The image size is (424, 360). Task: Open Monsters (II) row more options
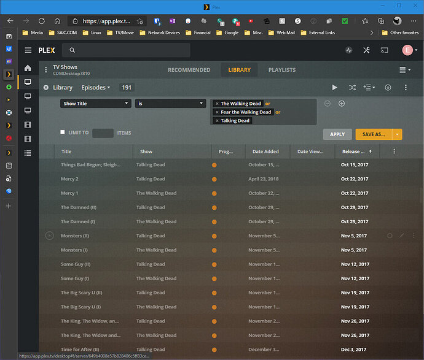coord(414,236)
